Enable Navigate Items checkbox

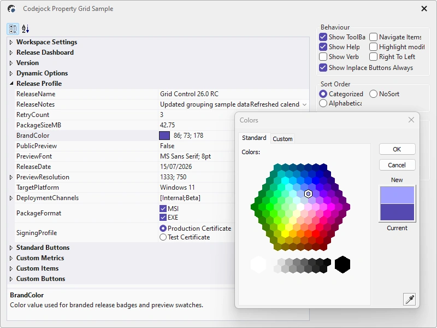coord(373,37)
